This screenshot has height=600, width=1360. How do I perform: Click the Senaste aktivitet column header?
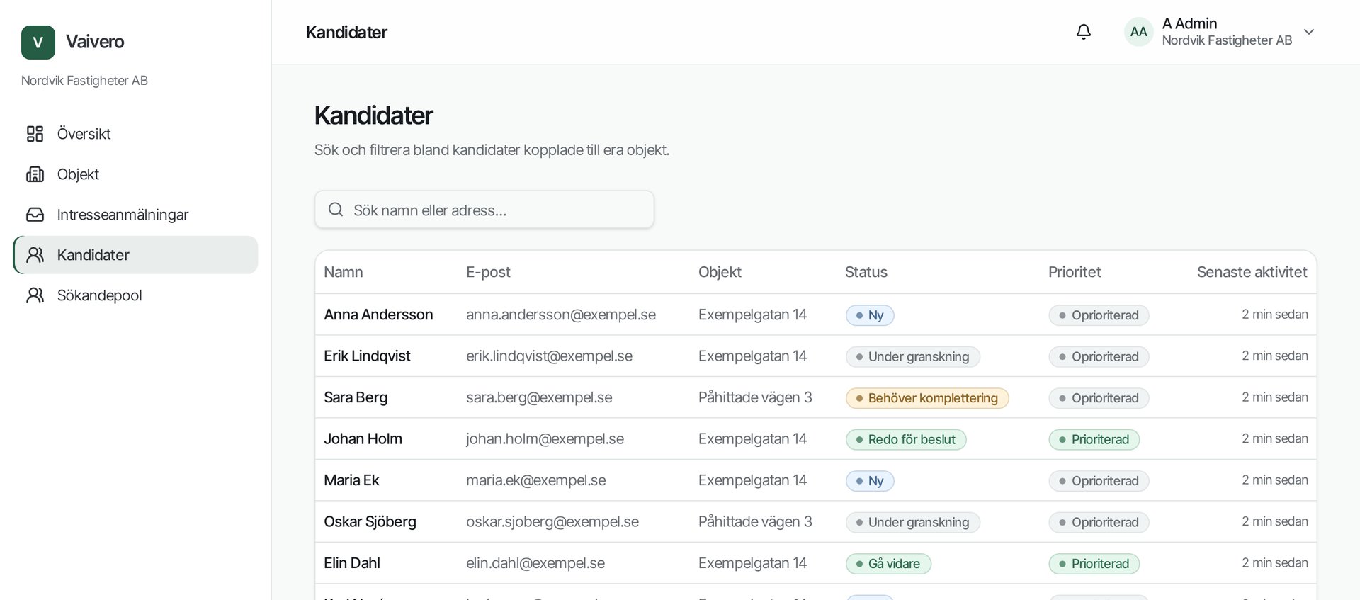[x=1252, y=272]
